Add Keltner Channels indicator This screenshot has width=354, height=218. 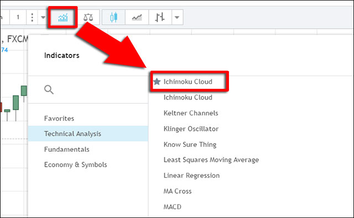point(191,113)
